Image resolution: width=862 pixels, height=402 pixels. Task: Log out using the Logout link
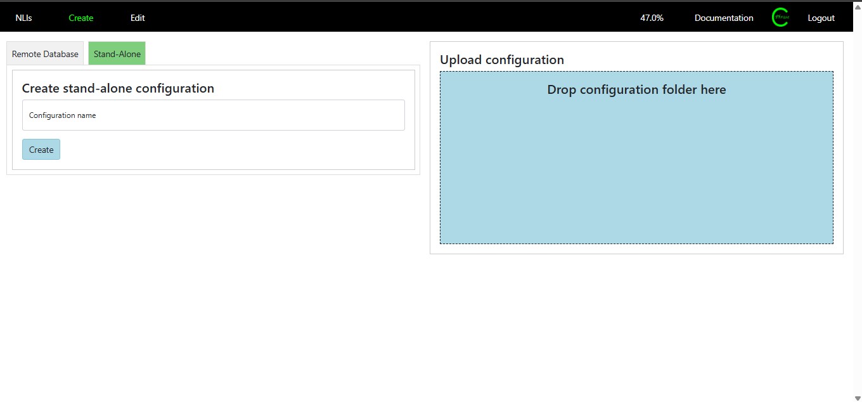pyautogui.click(x=821, y=18)
